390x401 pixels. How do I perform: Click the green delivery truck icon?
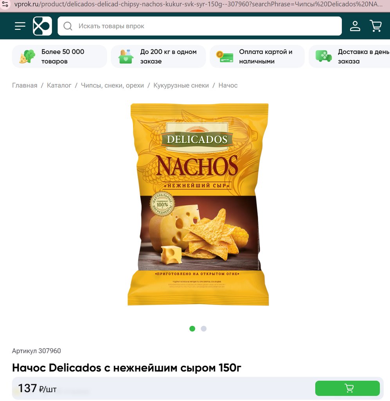pos(324,56)
